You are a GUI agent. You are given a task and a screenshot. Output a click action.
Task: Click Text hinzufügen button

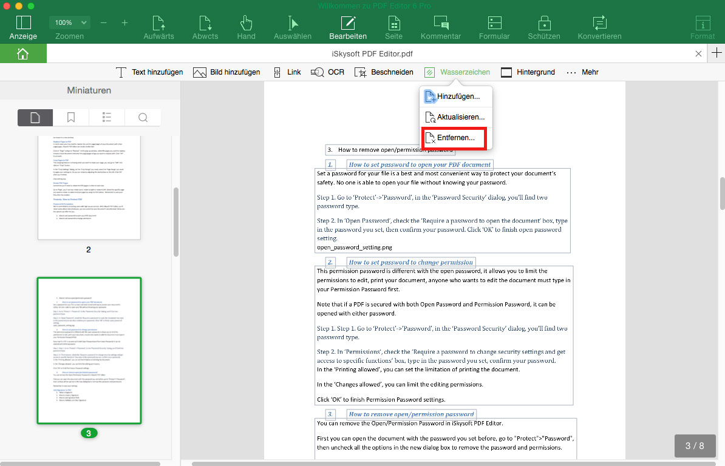point(149,72)
